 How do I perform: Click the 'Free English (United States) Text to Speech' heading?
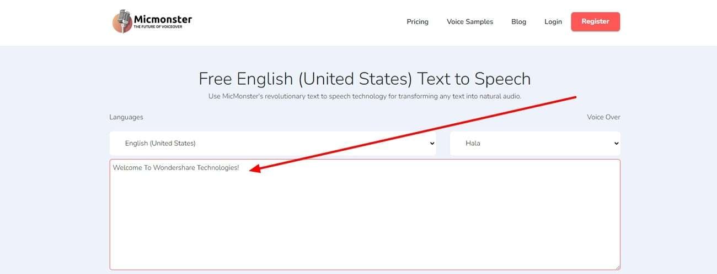(x=365, y=79)
